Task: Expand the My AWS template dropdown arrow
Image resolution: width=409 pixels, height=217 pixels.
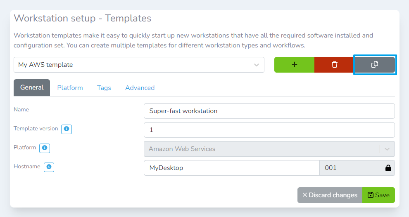Action: pos(257,65)
